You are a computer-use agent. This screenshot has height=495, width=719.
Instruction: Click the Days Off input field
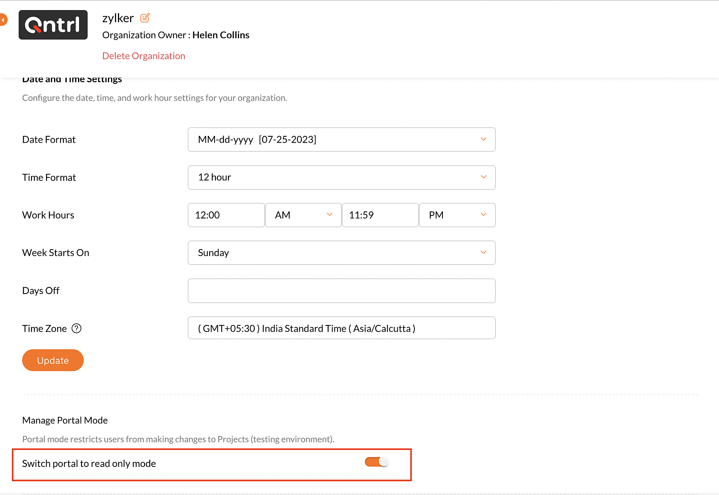(341, 290)
